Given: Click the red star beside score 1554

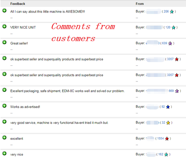Looking at the screenshot, I should pos(167,139).
